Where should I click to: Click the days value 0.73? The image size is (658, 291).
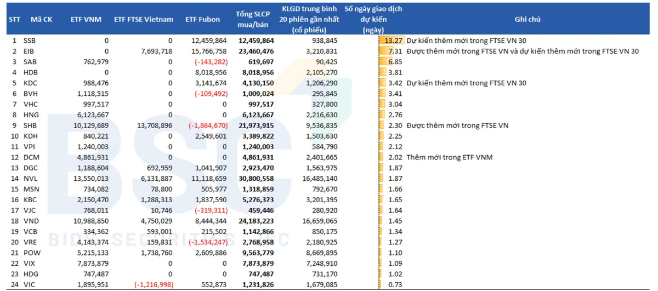click(395, 284)
